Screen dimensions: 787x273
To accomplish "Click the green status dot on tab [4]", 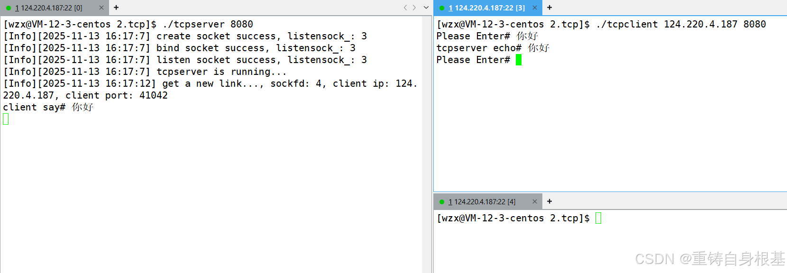I will [x=442, y=202].
